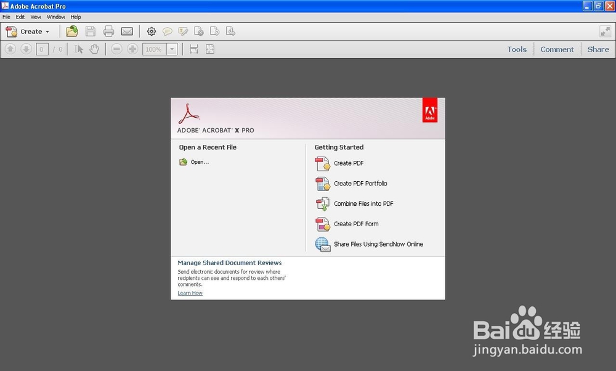Click the Zoom In plus button
The width and height of the screenshot is (616, 371).
coord(133,49)
